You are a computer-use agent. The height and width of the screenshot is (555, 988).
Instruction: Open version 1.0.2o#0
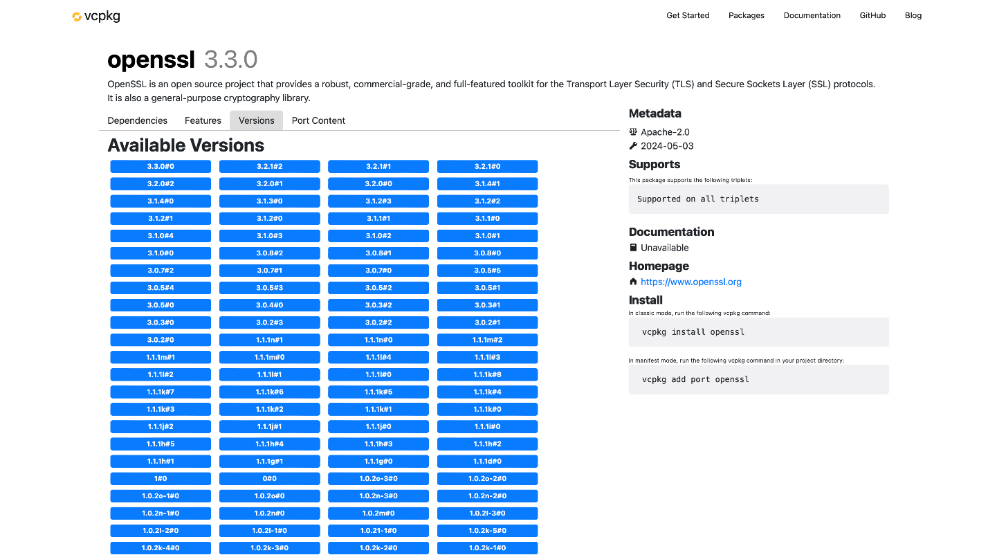coord(270,496)
